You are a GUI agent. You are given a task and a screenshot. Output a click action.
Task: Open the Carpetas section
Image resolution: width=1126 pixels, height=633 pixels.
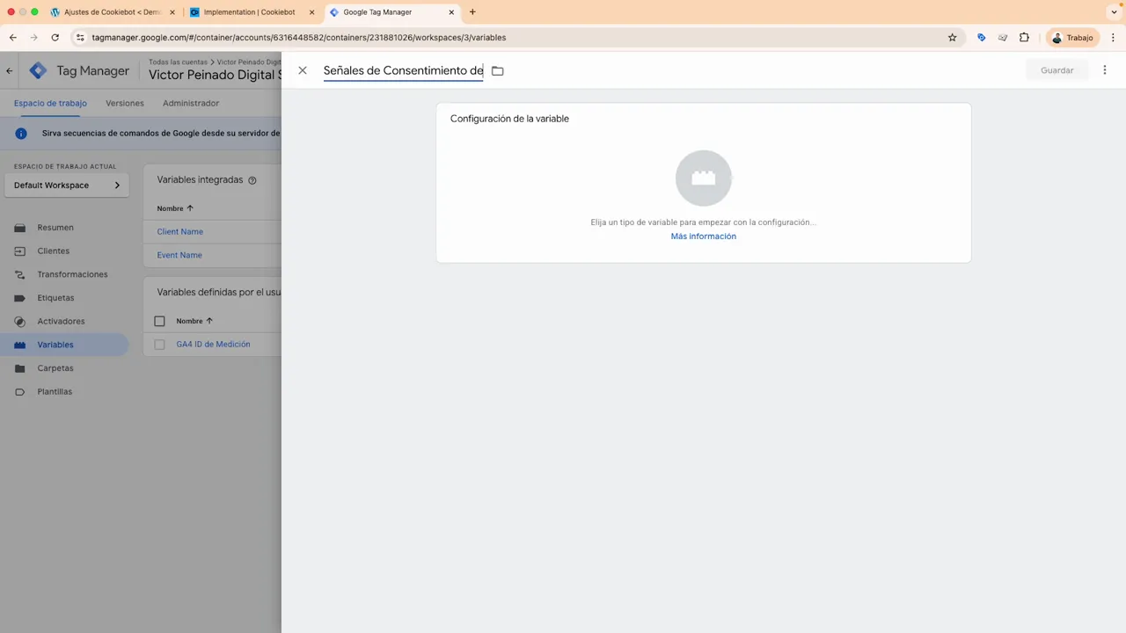tap(55, 367)
